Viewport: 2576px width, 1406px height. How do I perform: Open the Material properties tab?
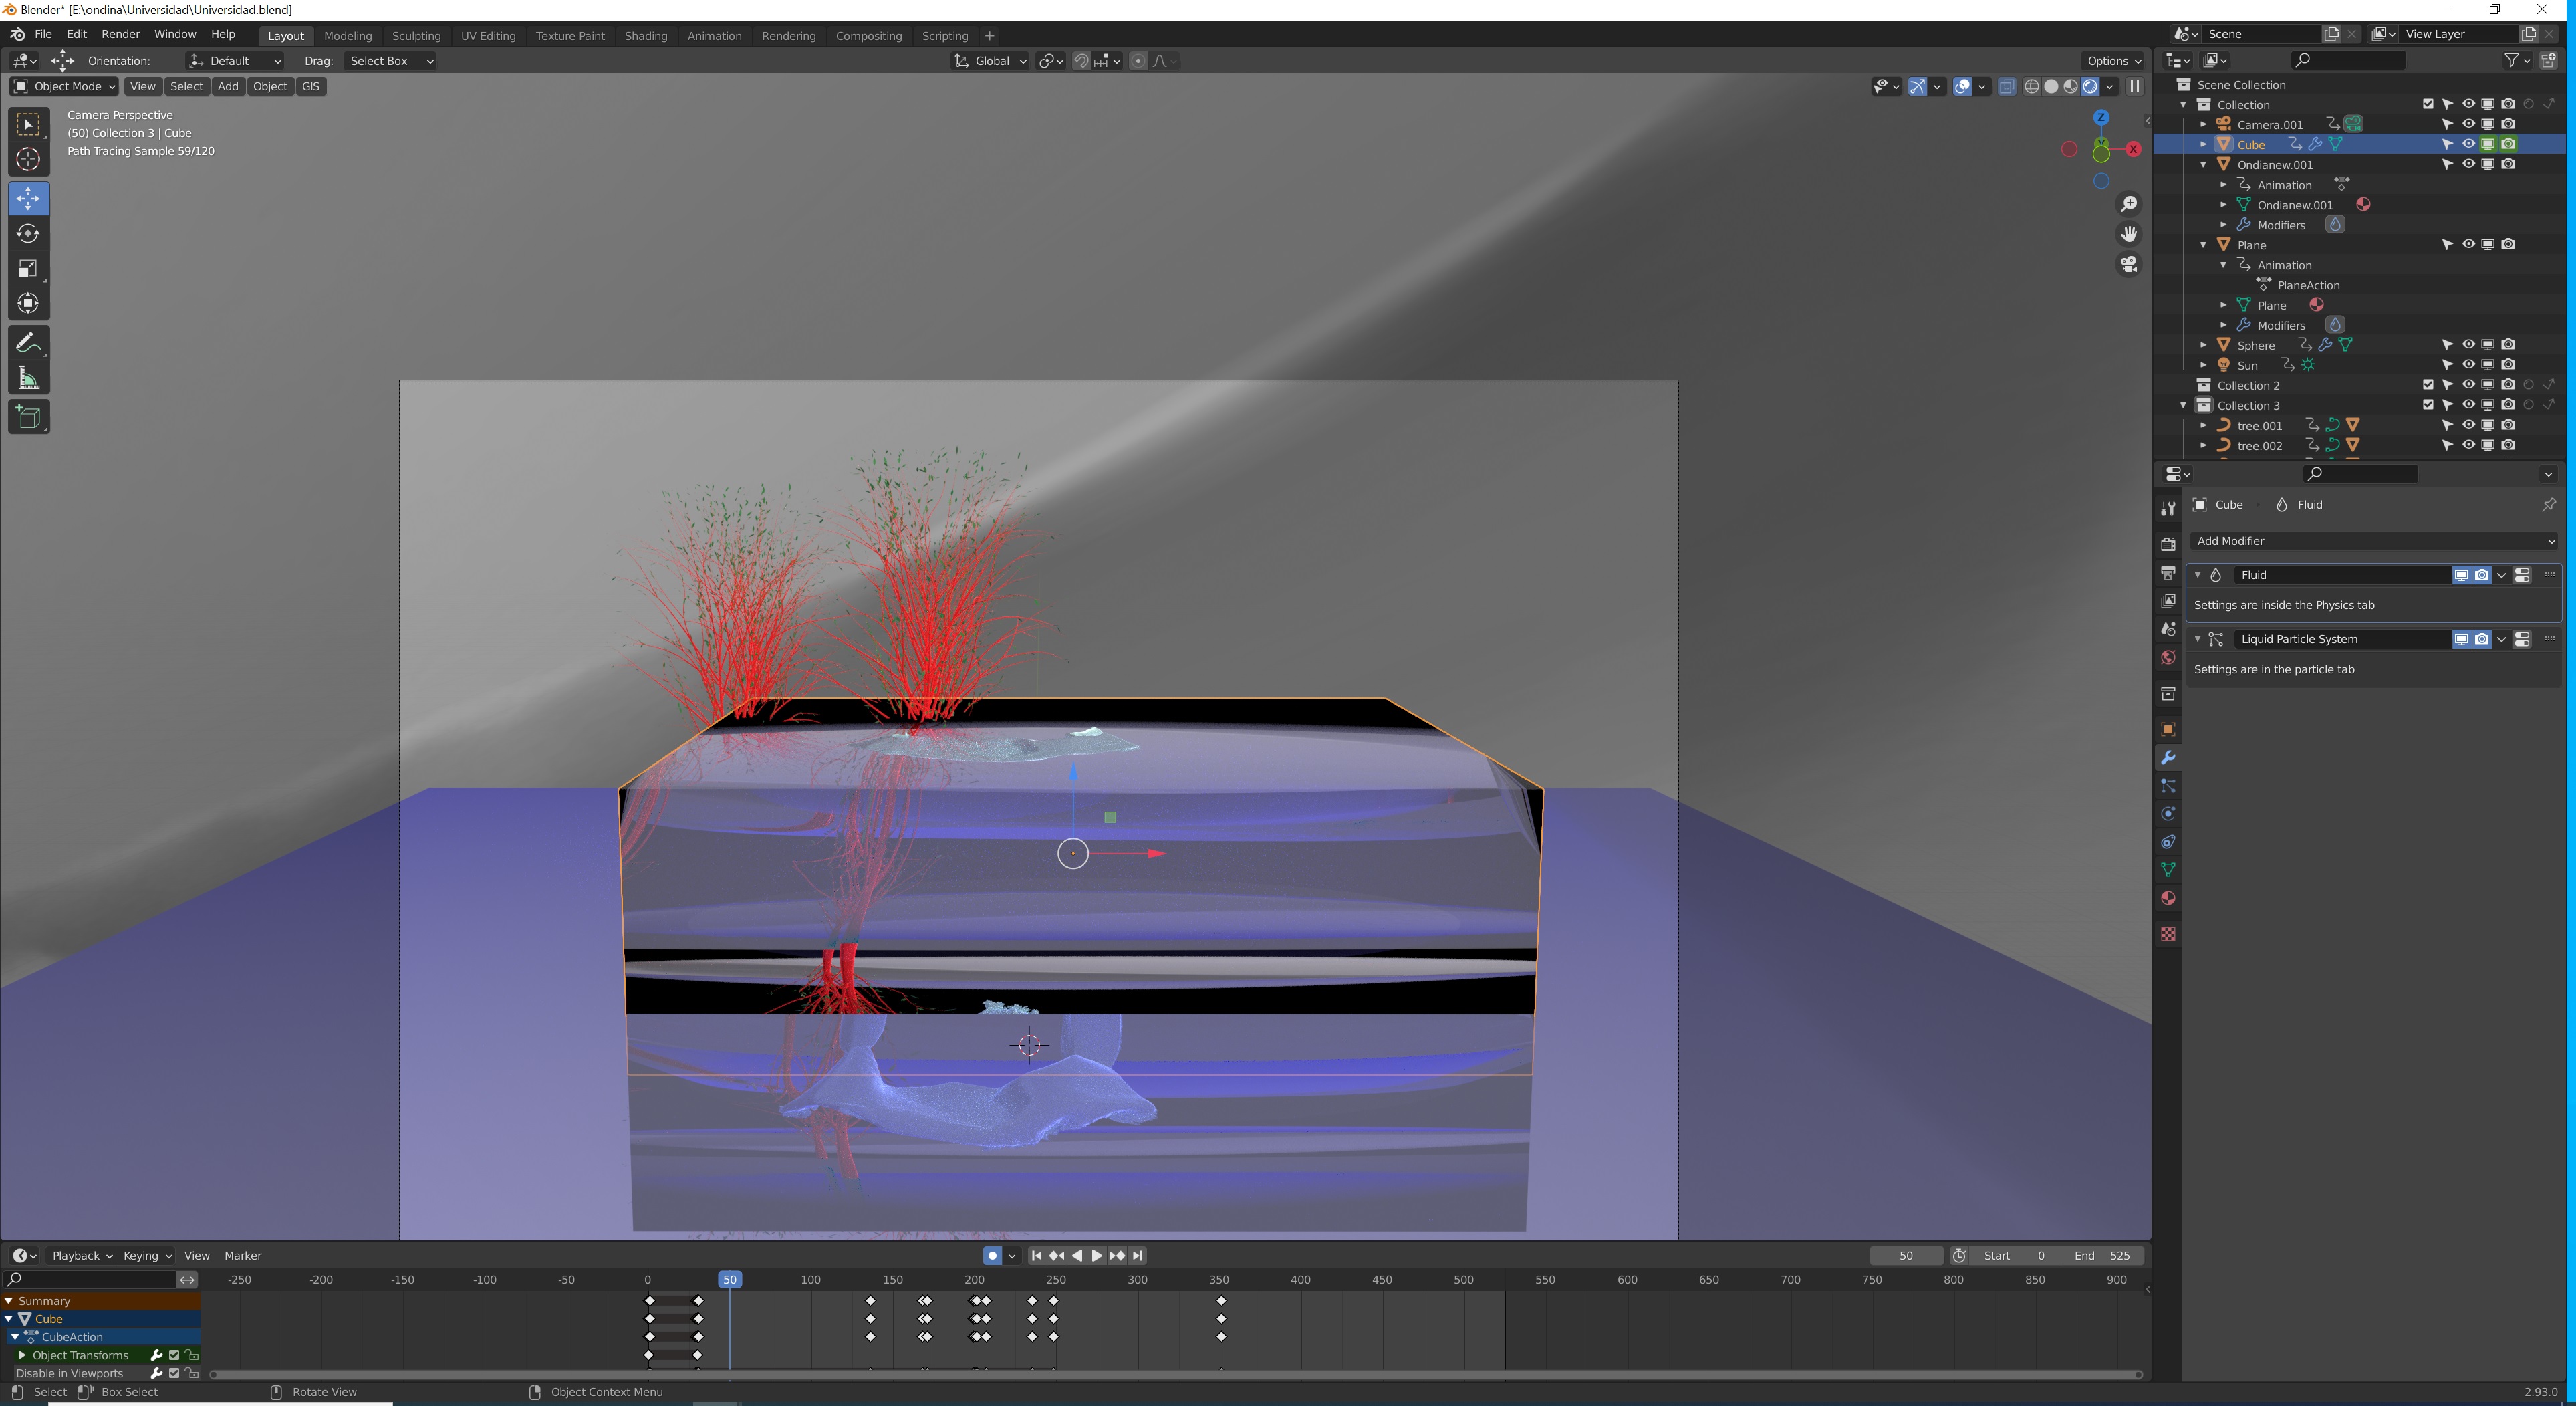2168,898
